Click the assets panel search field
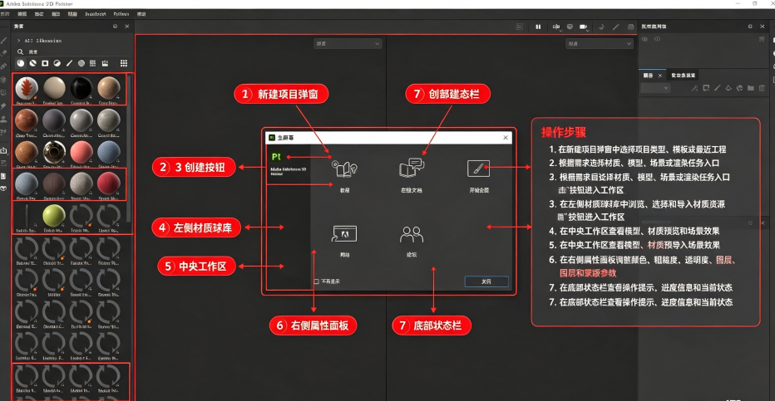The width and height of the screenshot is (775, 401). click(74, 51)
